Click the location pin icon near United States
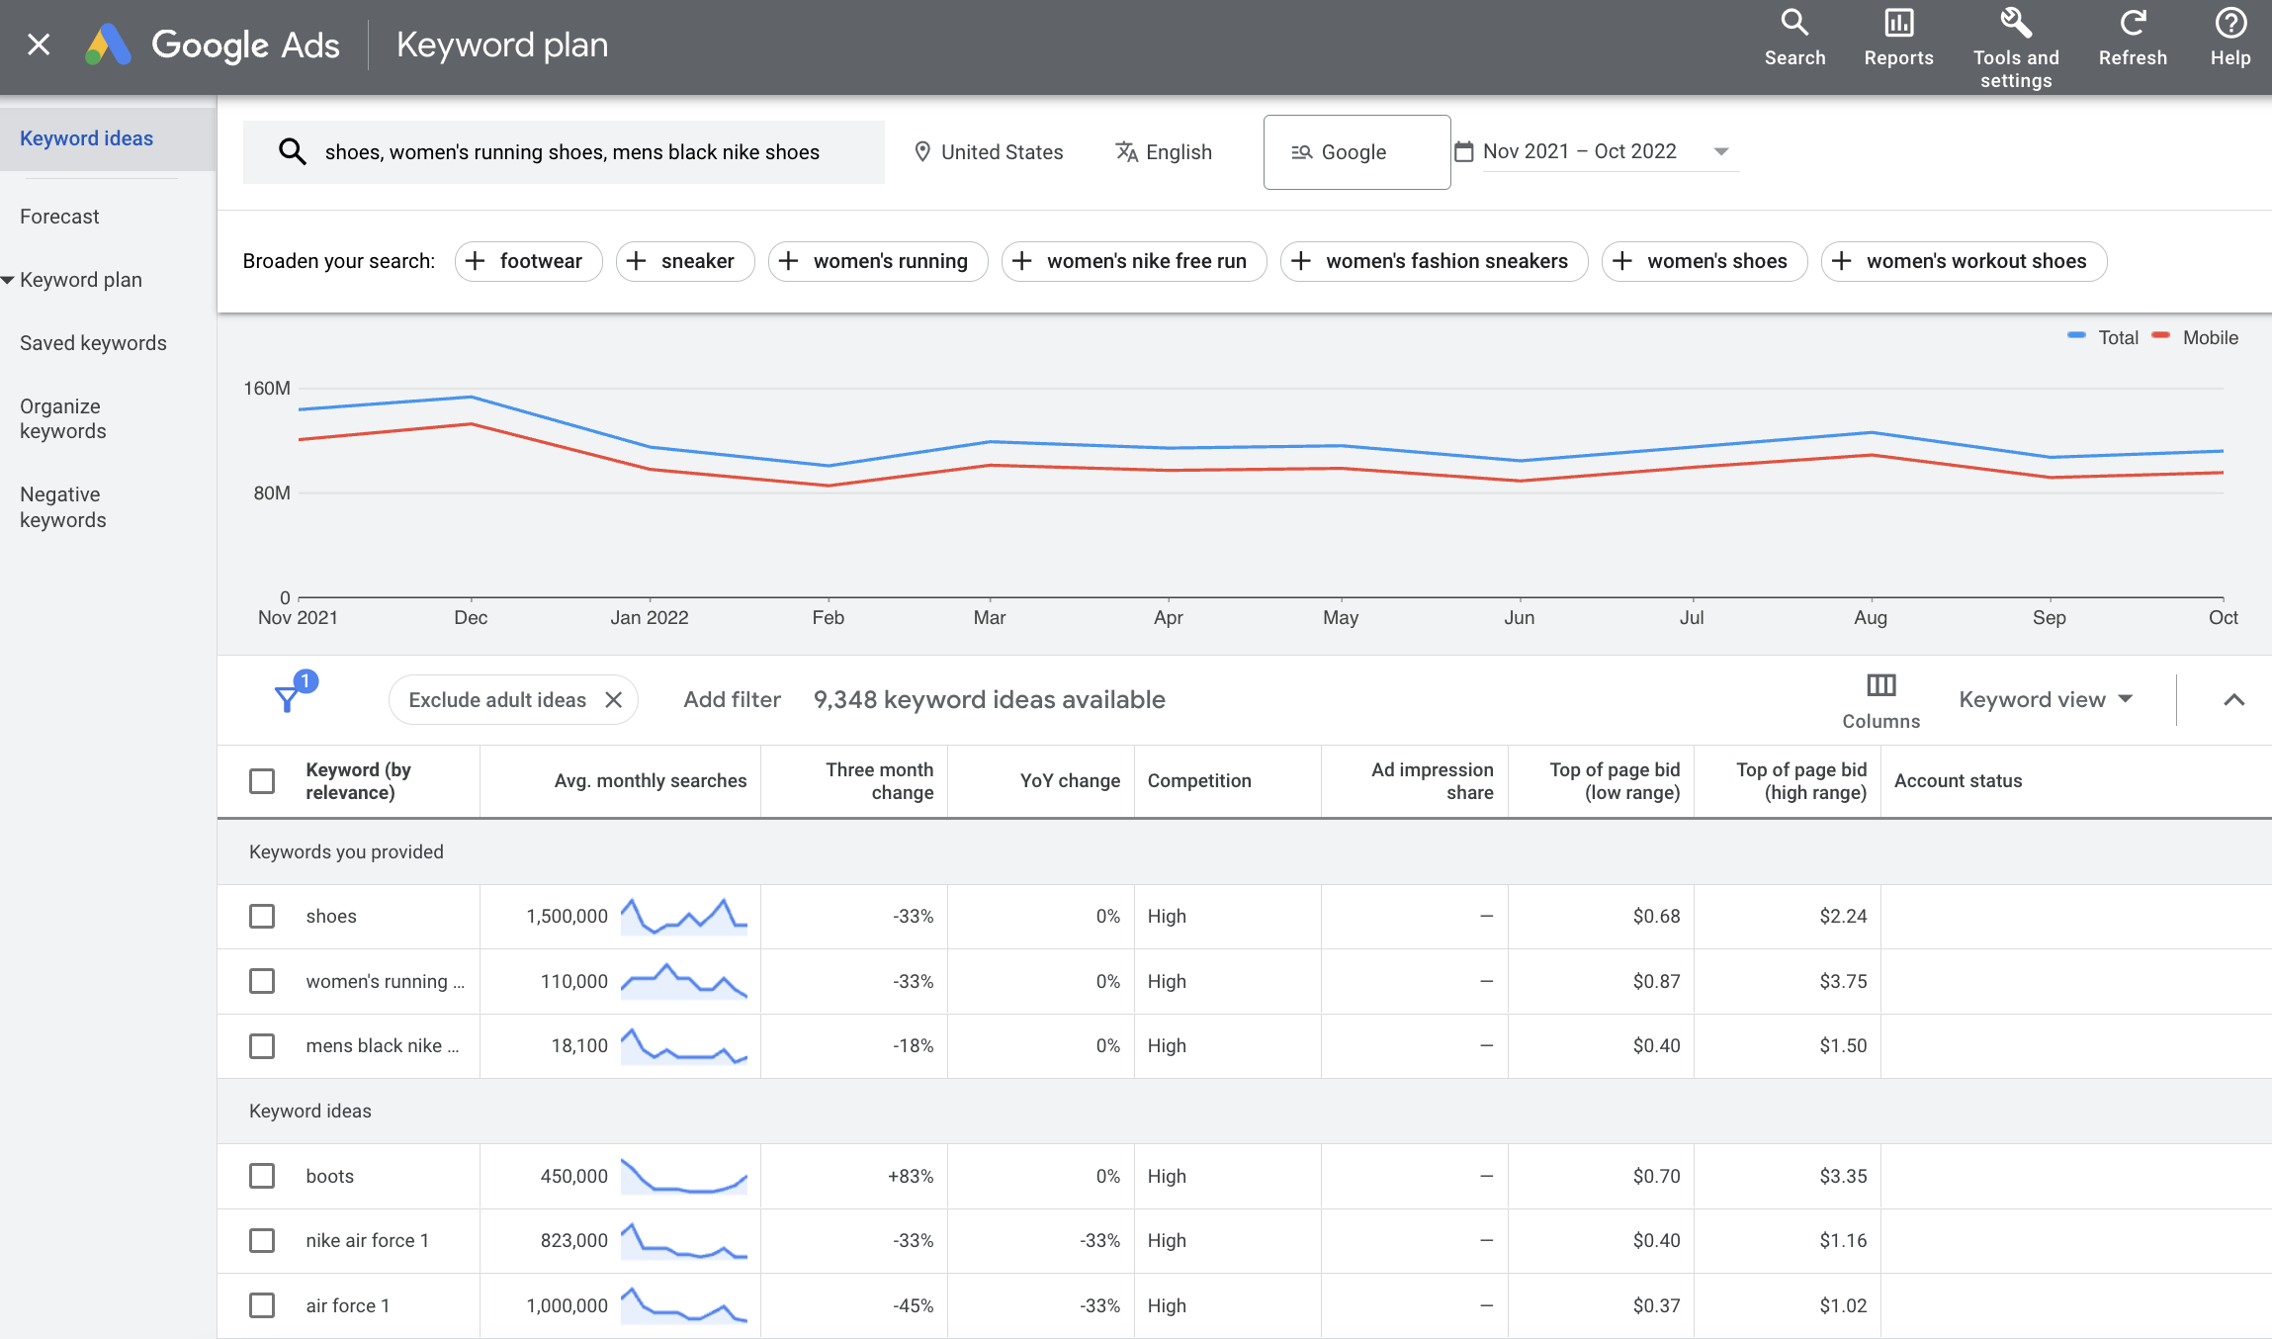Screen dimensions: 2272x1339 click(x=921, y=151)
